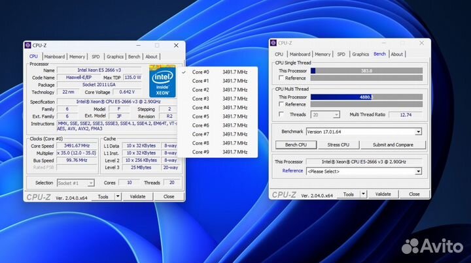Switch to Memory tab in left window
Viewport: 471px width, 263px height.
click(77, 57)
